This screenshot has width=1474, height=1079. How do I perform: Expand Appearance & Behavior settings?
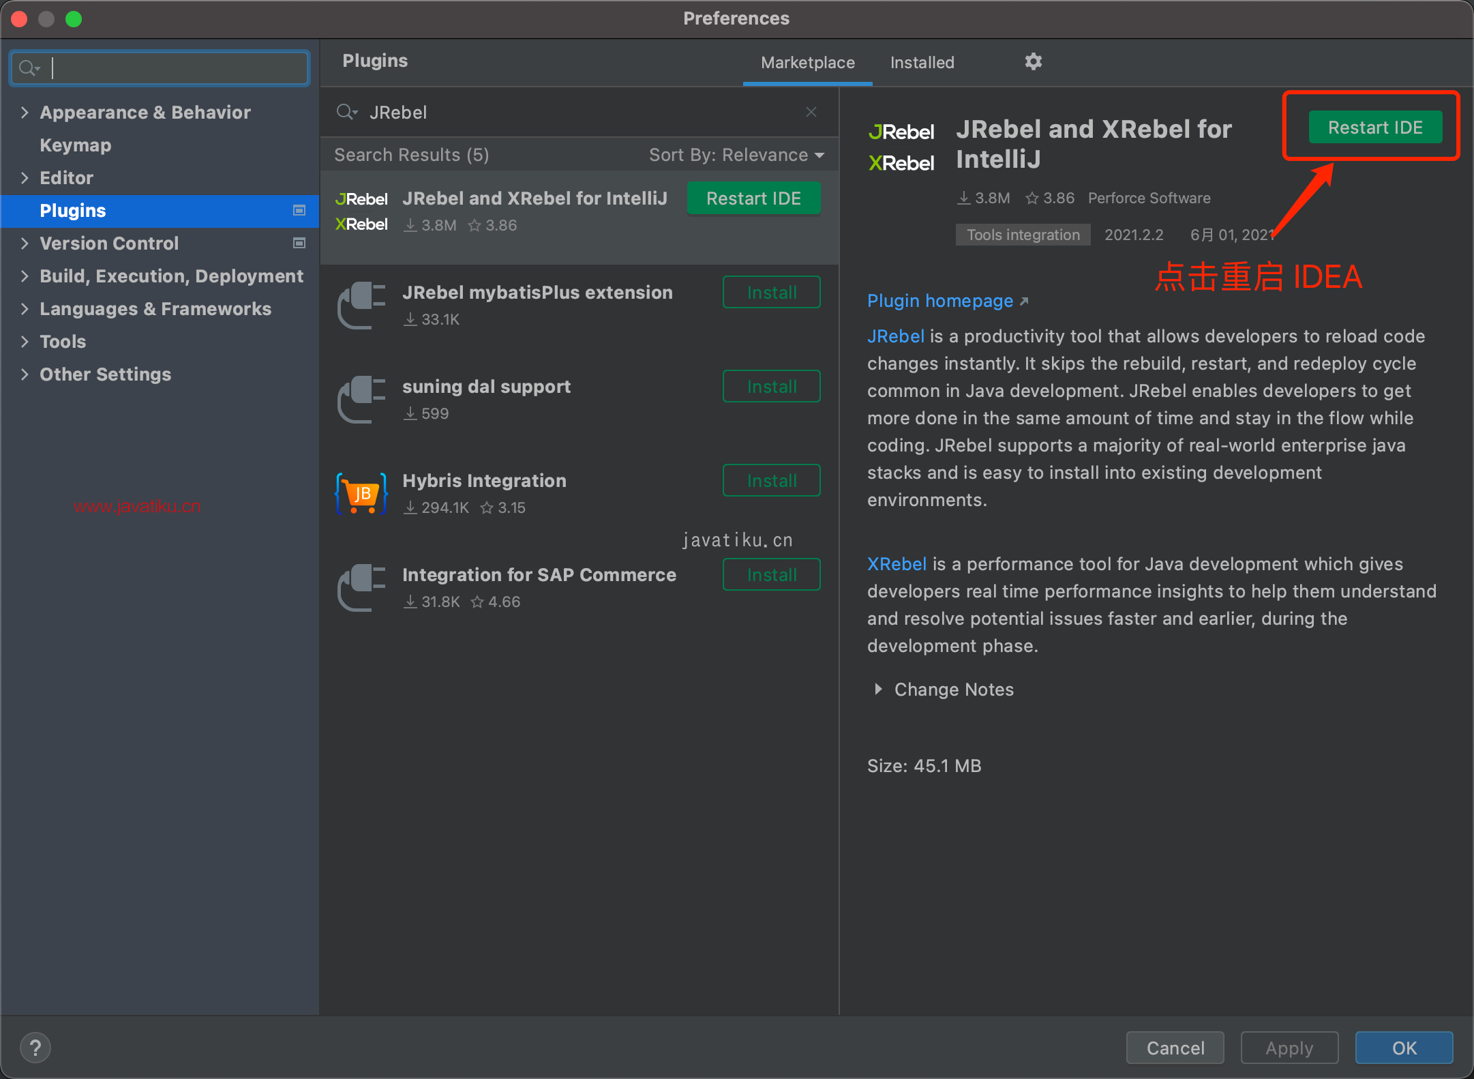click(x=25, y=113)
